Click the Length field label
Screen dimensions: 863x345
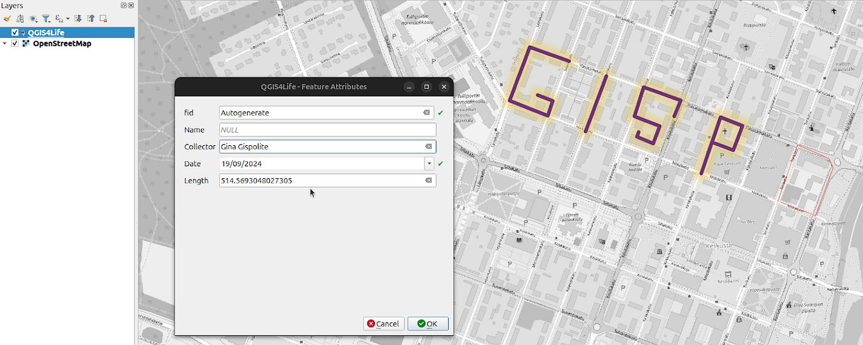tap(196, 181)
